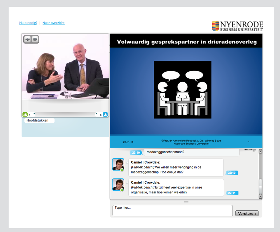The width and height of the screenshot is (280, 232).
Task: Click slide date 28-01-14
Action: [x=128, y=142]
